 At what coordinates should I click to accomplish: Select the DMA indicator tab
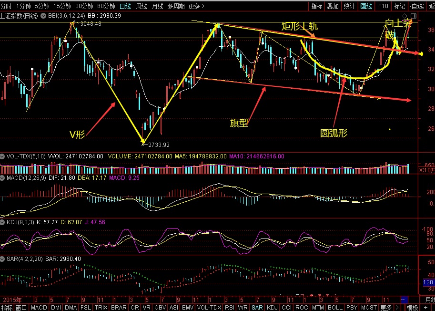(x=71, y=307)
